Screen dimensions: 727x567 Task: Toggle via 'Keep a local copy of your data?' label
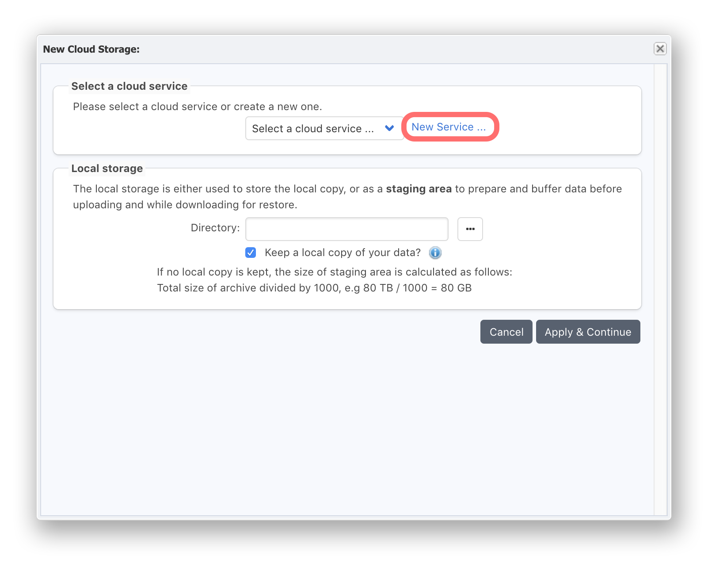(x=343, y=253)
